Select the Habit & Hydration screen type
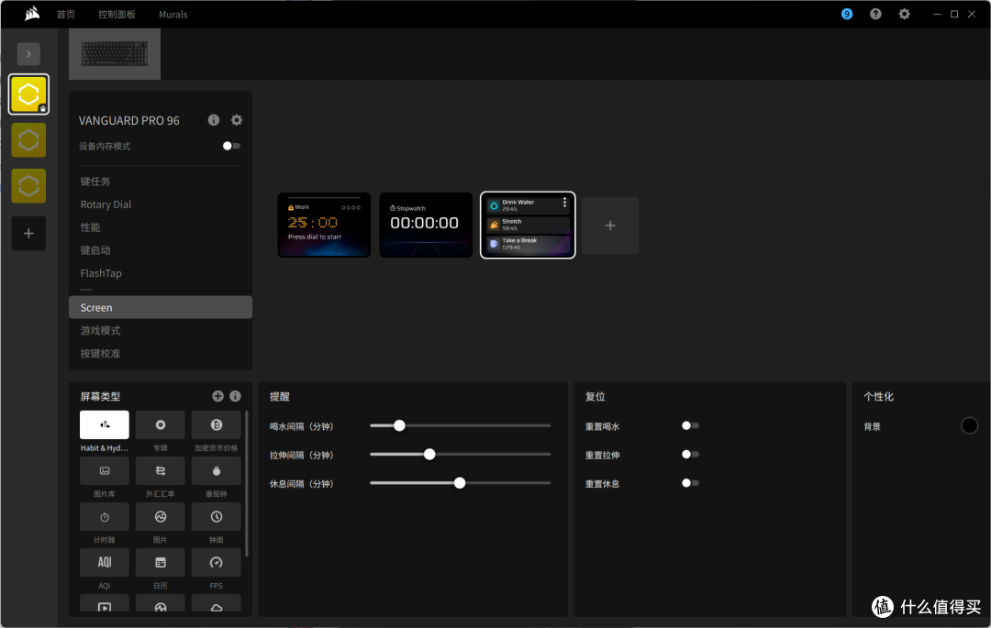This screenshot has height=628, width=991. [x=105, y=424]
